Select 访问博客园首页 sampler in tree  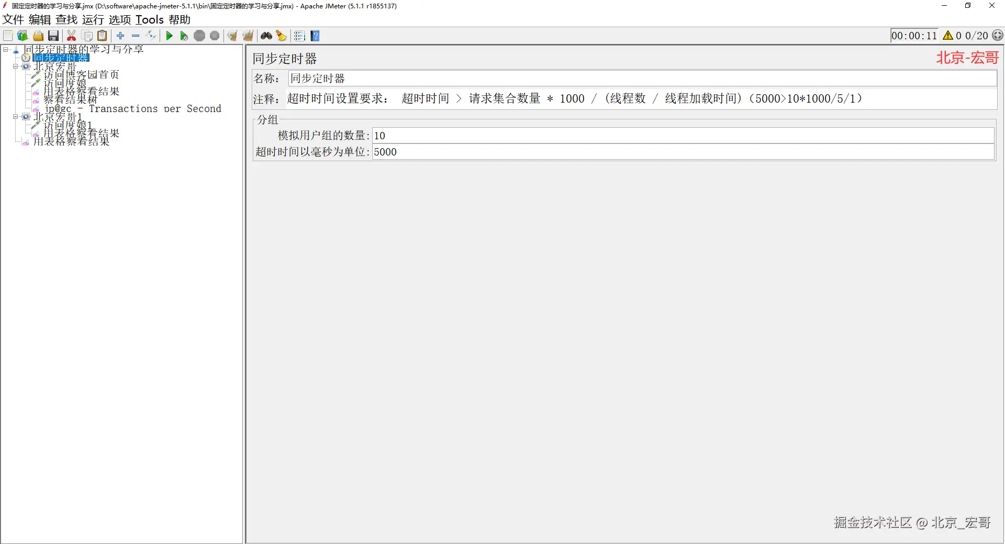pyautogui.click(x=81, y=75)
